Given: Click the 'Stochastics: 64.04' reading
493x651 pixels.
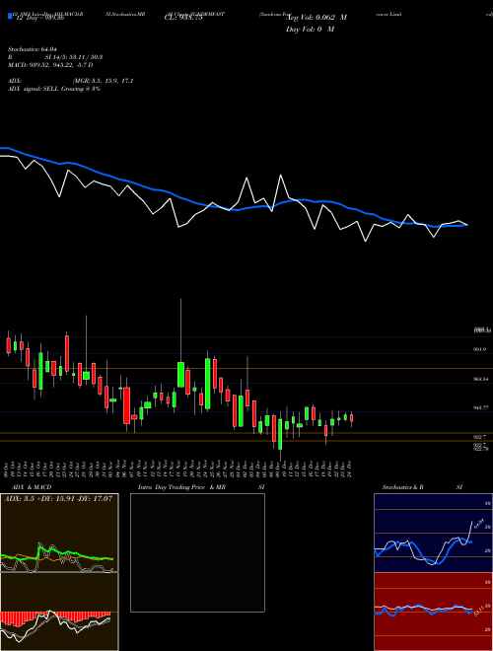Looking at the screenshot, I should coord(32,49).
